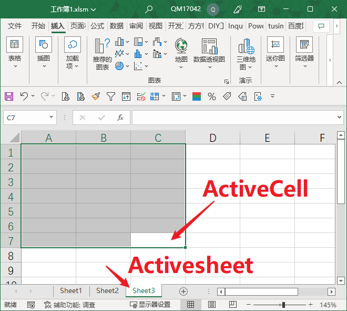Switch to the 开始 (Home) tab
The image size is (347, 311).
coord(38,26)
